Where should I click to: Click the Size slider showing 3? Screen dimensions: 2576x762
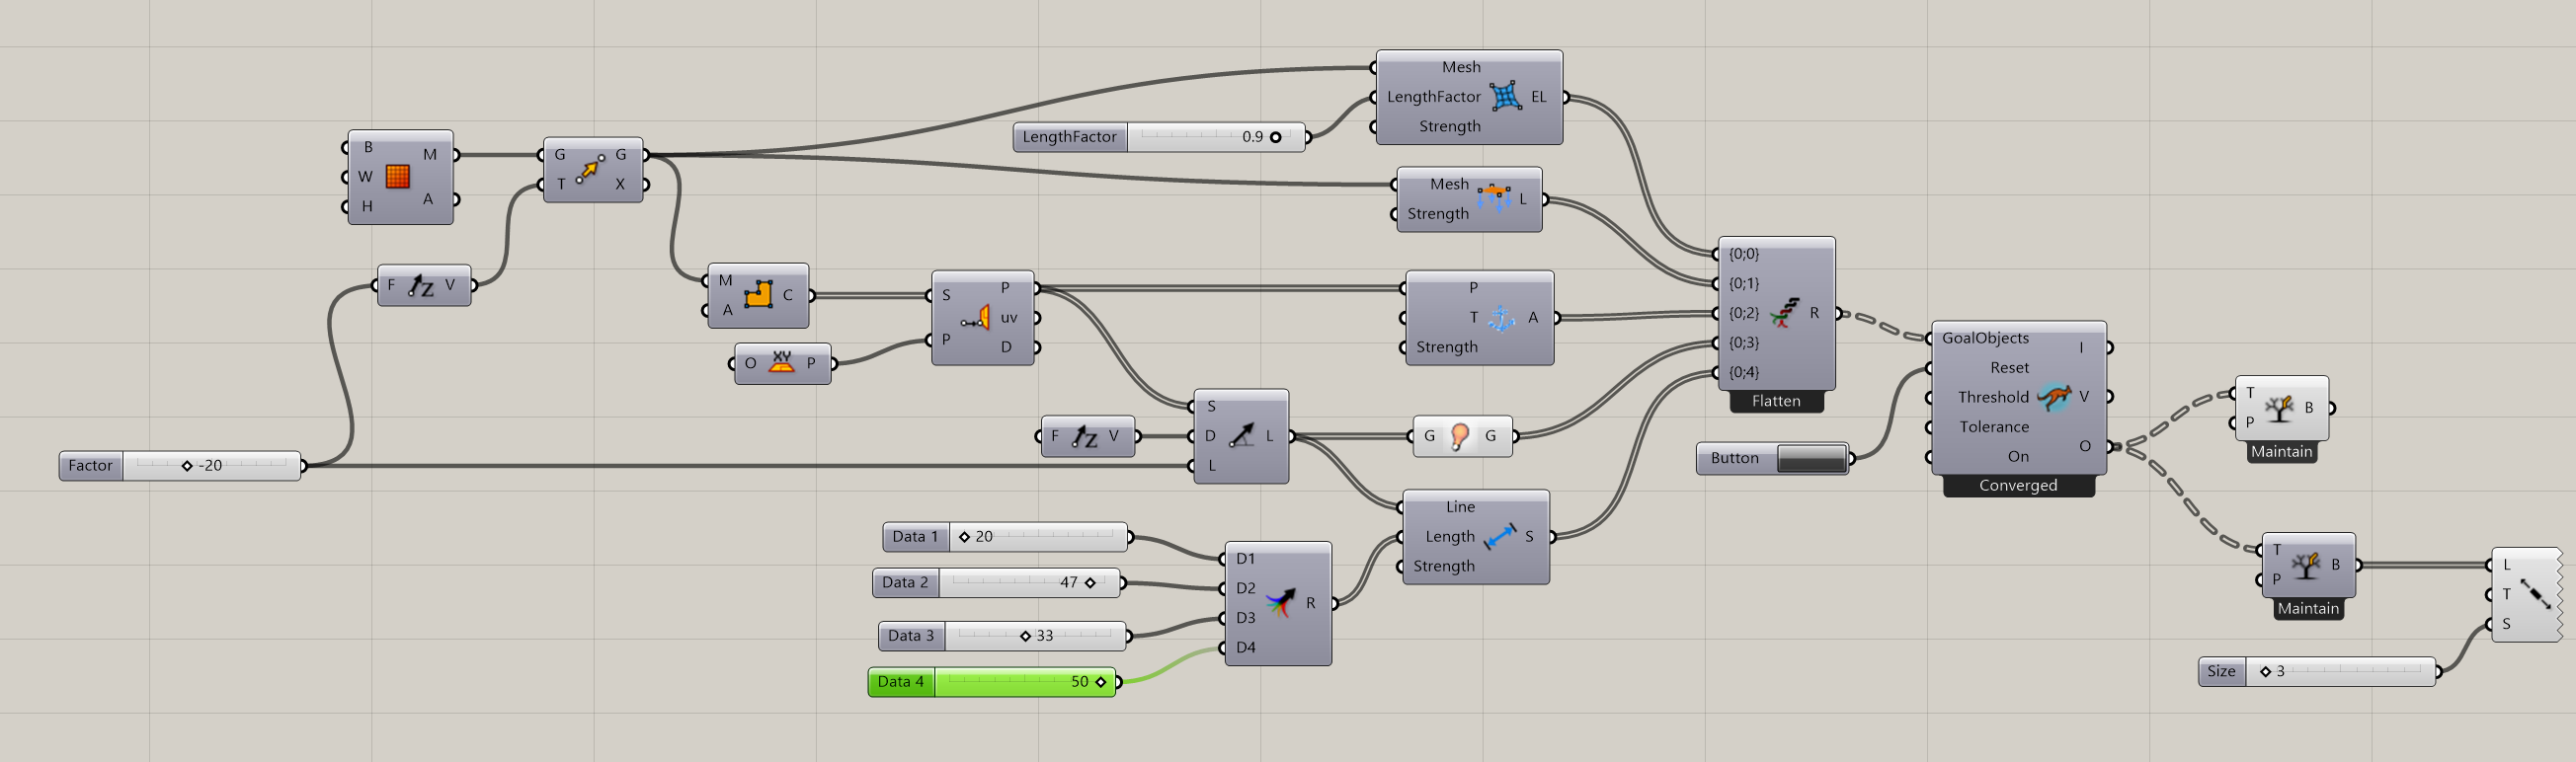(2317, 671)
